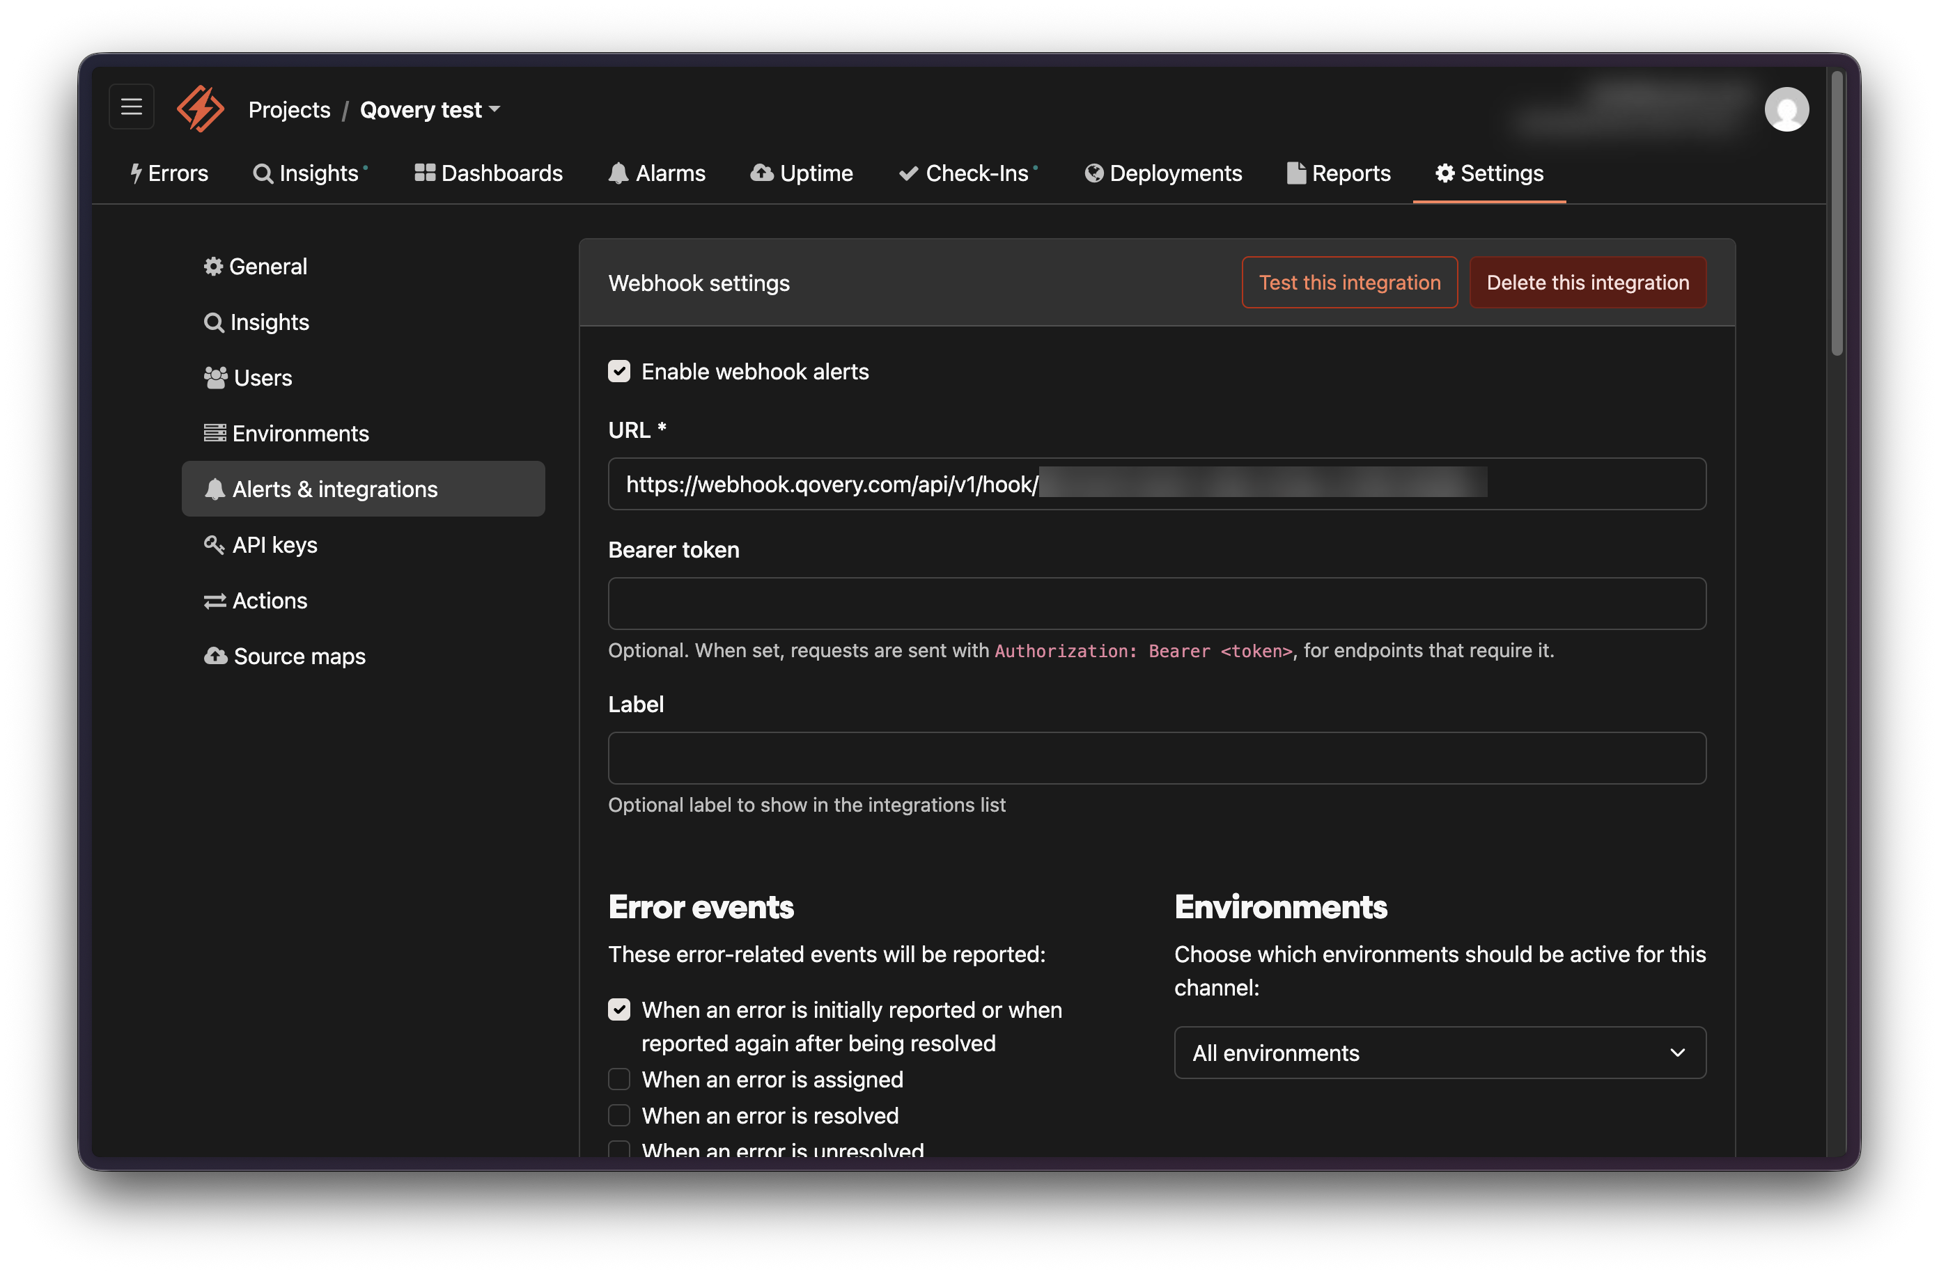This screenshot has height=1274, width=1939.
Task: Open the hamburger menu icon
Action: [x=131, y=107]
